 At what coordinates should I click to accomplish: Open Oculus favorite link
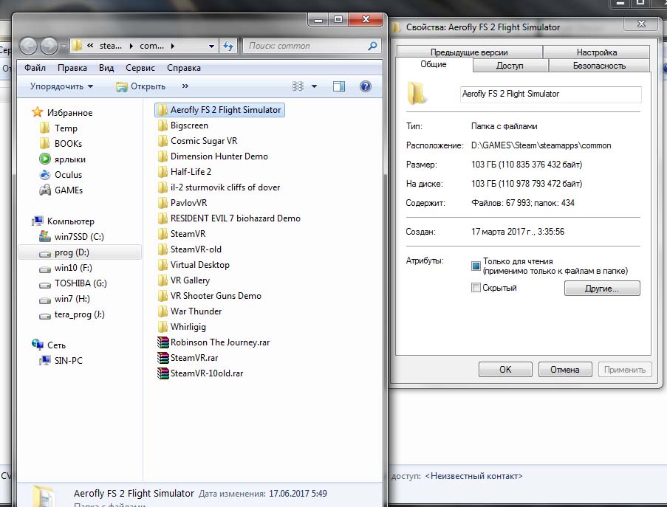[61, 175]
